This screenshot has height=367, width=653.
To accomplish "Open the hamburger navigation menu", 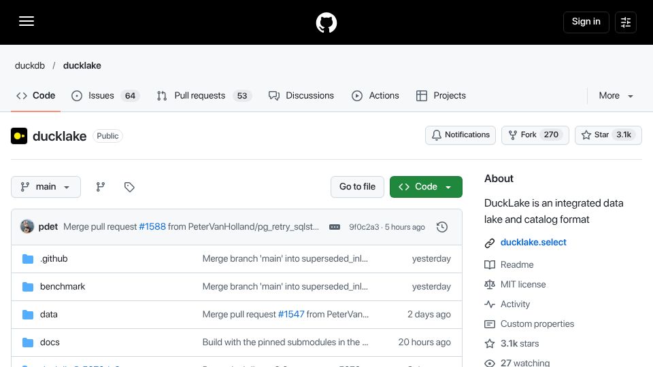I will (x=27, y=22).
